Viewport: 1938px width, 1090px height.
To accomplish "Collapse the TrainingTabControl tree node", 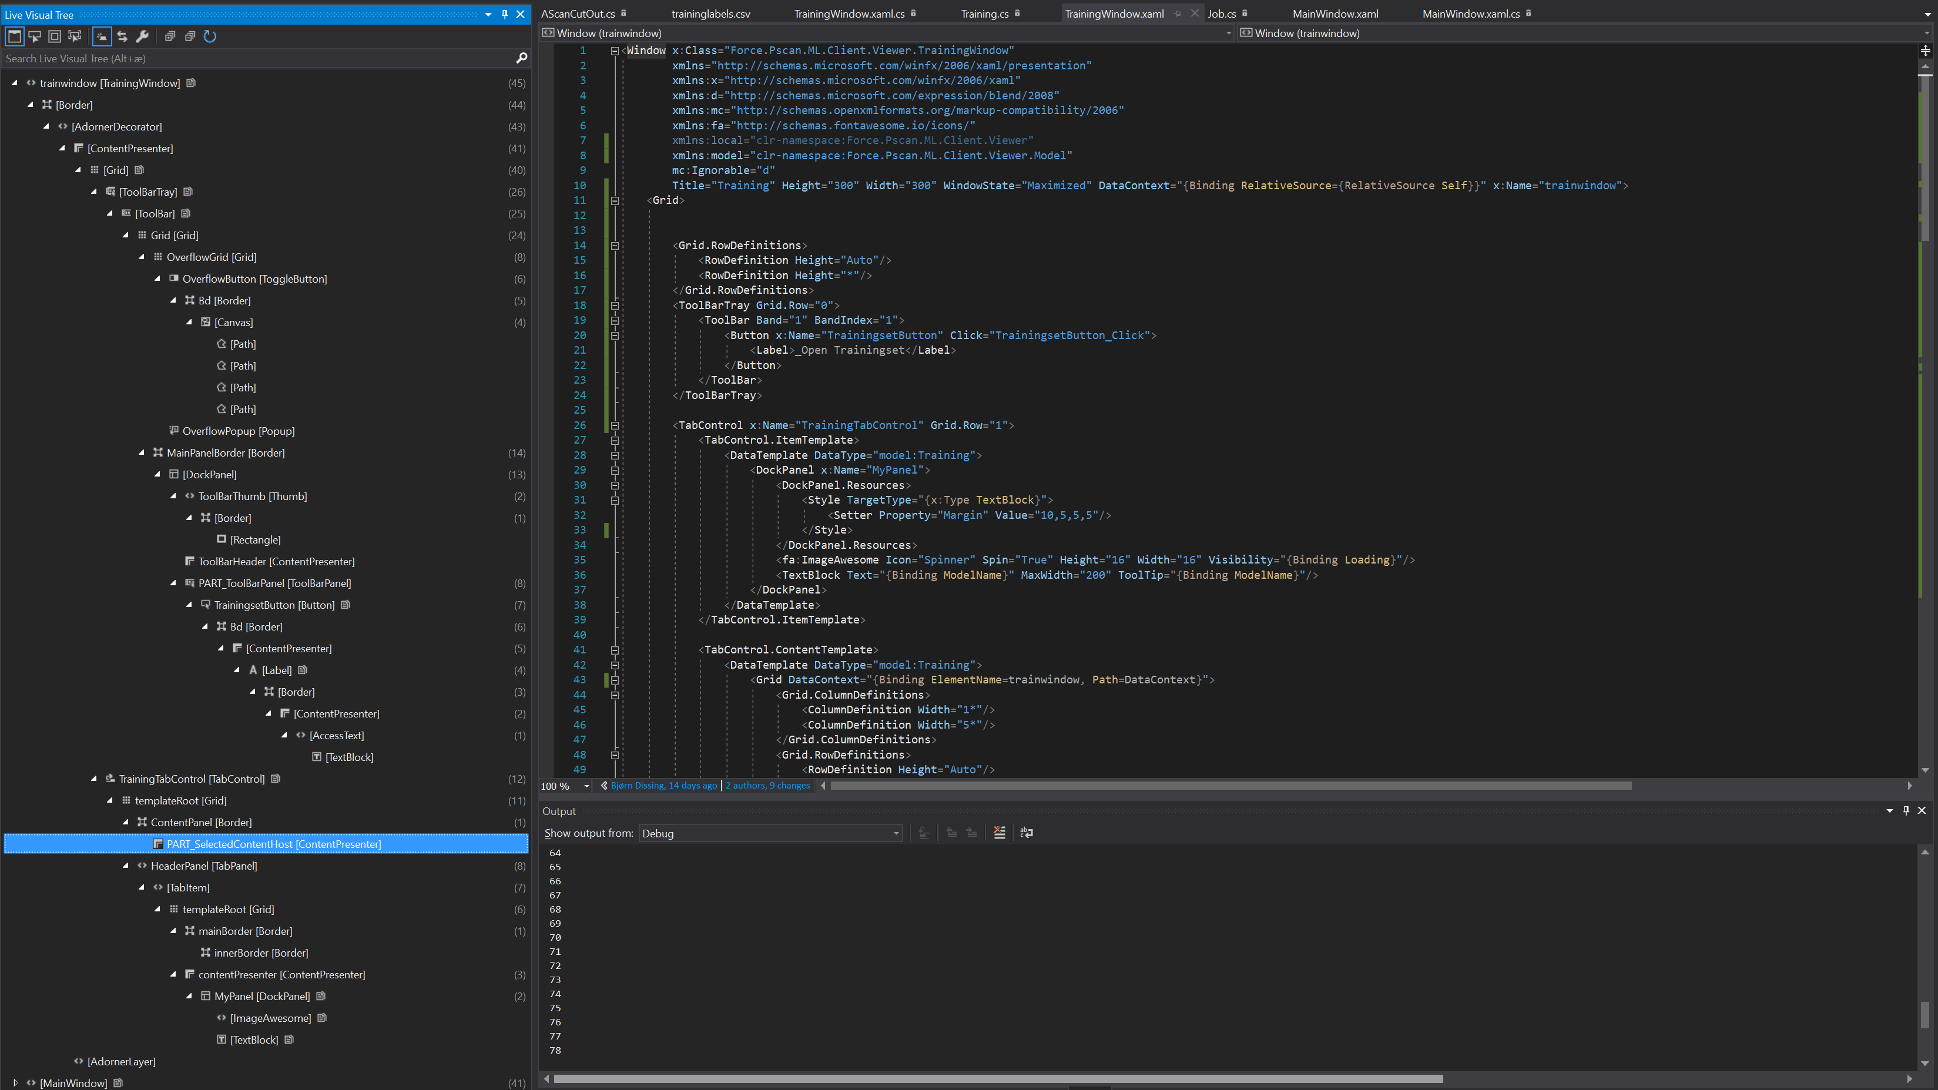I will point(94,779).
